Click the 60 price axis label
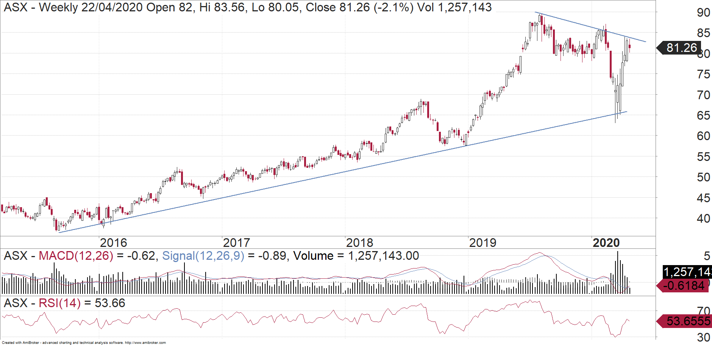This screenshot has height=345, width=712. [x=703, y=136]
